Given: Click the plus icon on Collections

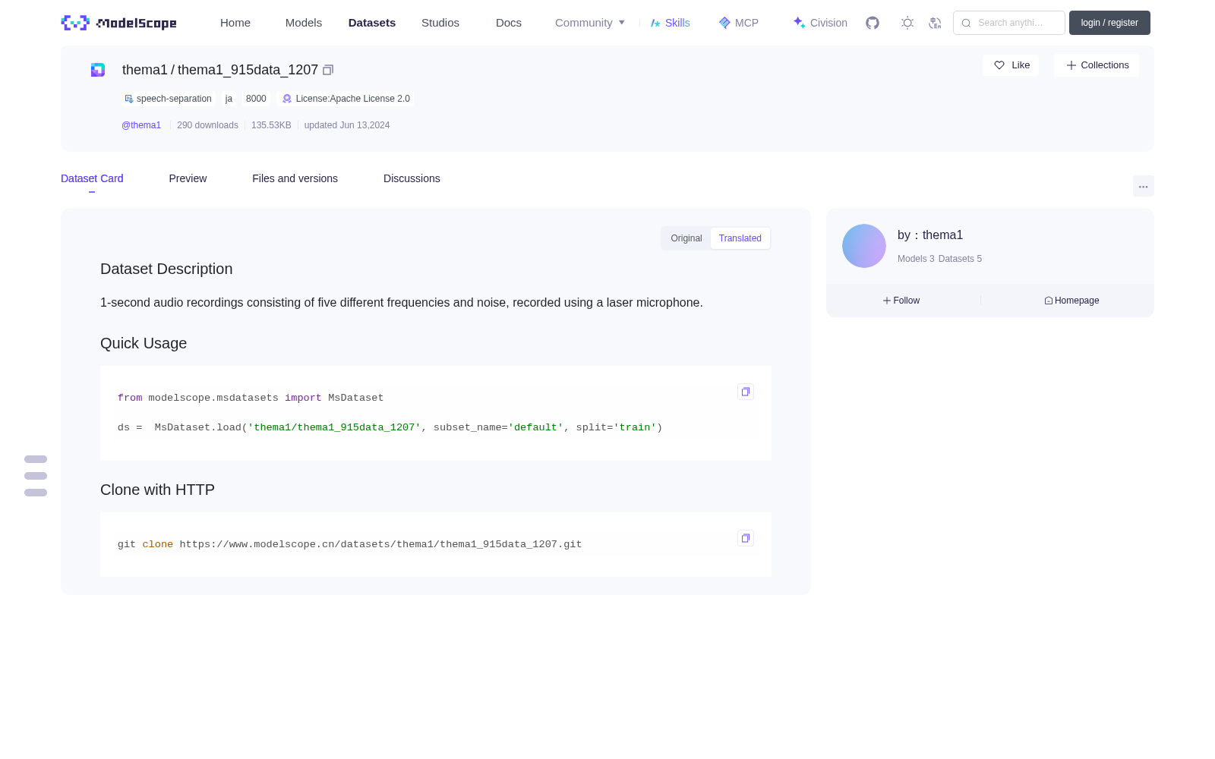Looking at the screenshot, I should pos(1071,65).
